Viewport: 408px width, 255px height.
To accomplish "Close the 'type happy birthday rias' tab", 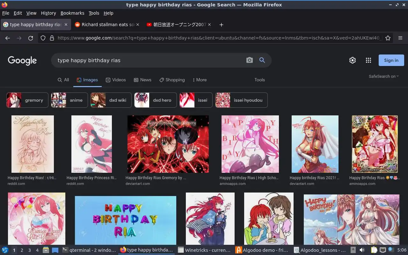I will pyautogui.click(x=66, y=25).
